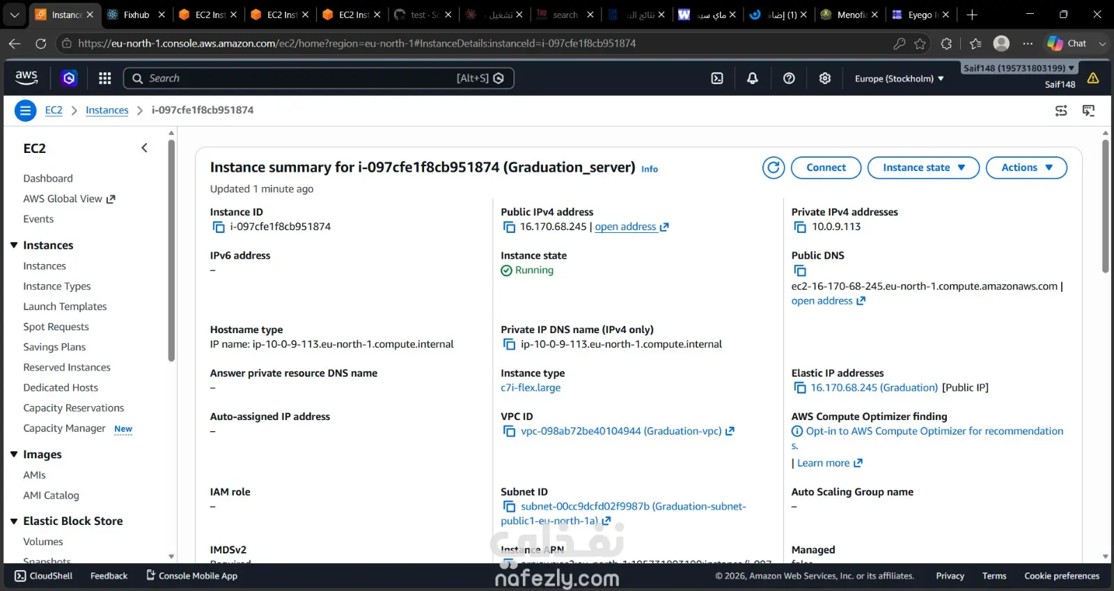Copy the Subnet ID
This screenshot has height=591, width=1114.
tap(510, 507)
